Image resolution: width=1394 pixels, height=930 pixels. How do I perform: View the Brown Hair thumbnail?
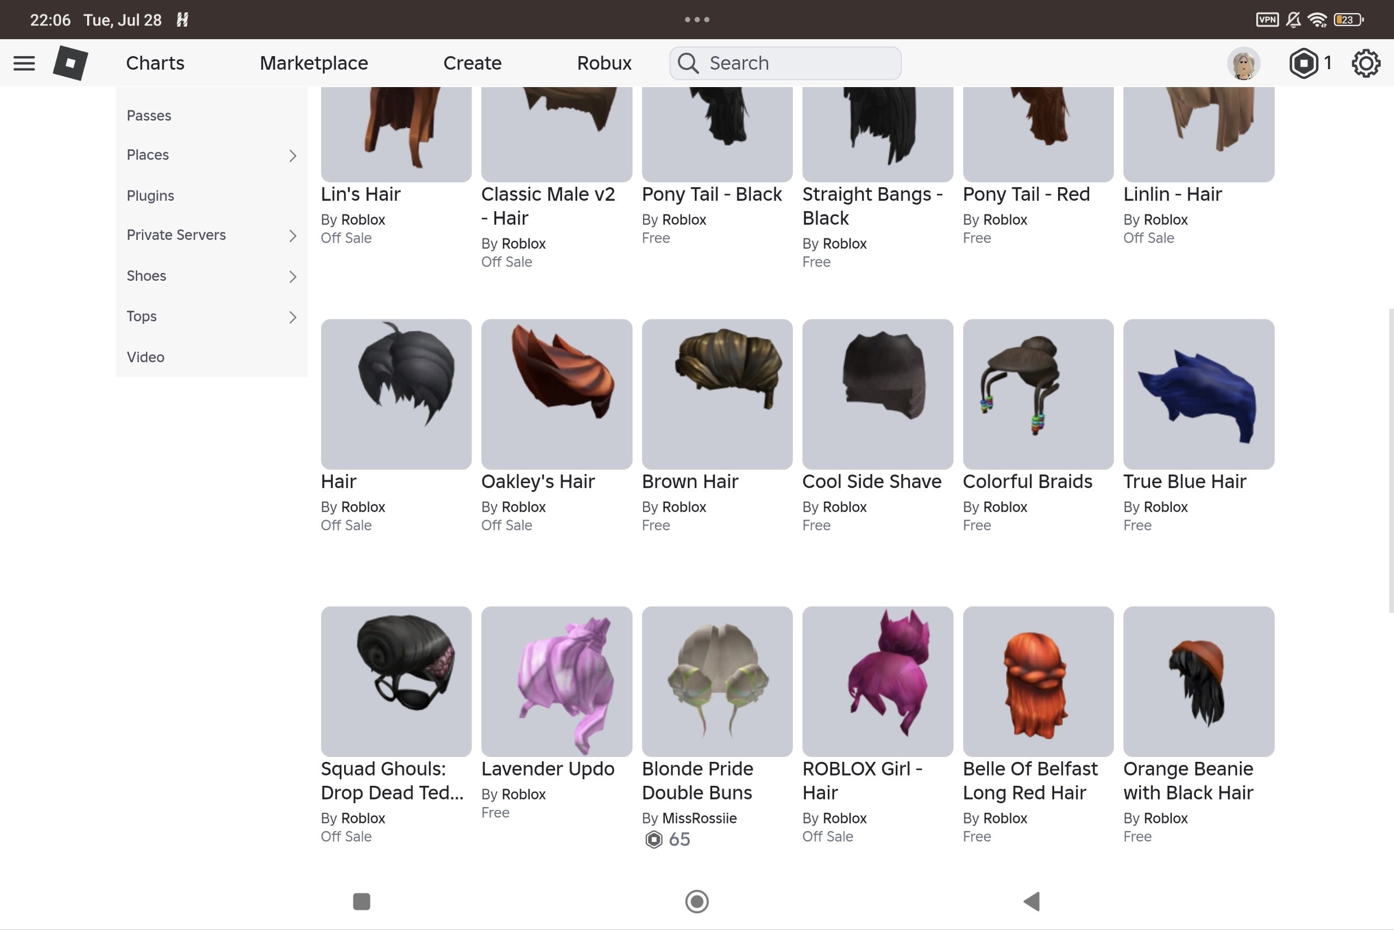718,395
